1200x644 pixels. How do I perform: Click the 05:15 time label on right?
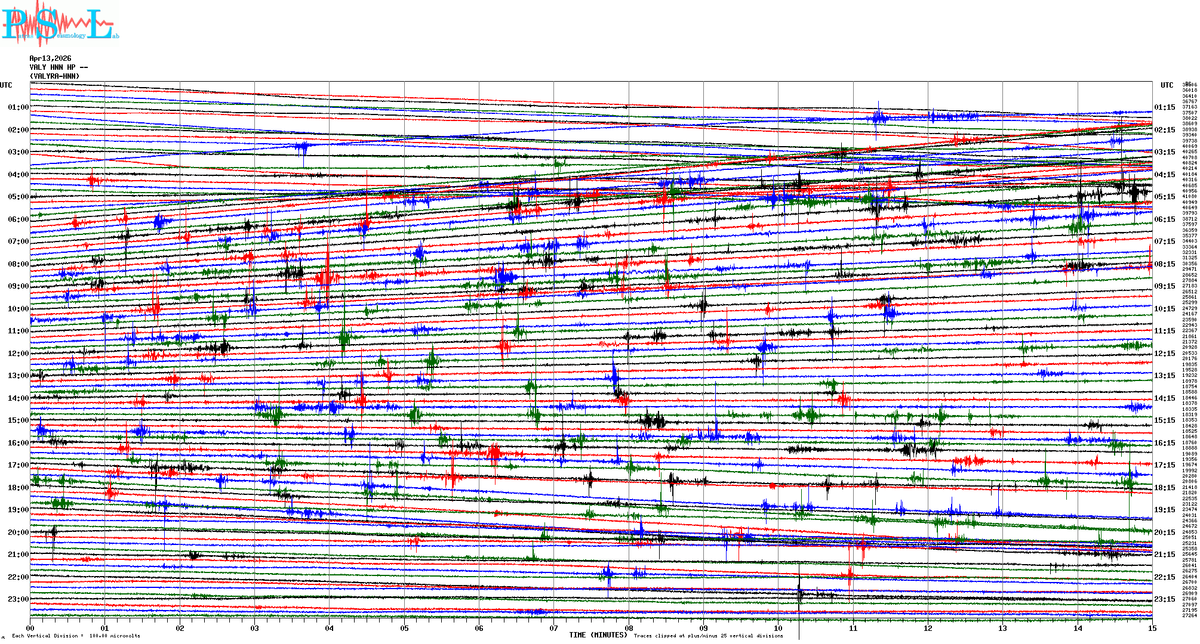point(1164,197)
